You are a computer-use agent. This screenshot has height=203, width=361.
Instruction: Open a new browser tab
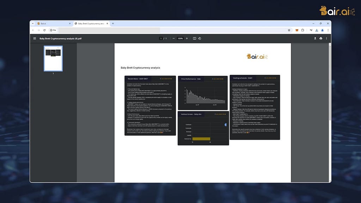pos(113,24)
